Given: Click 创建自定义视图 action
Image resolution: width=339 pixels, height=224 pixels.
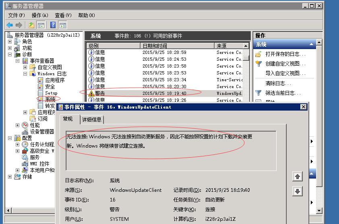Looking at the screenshot, I should coord(285,64).
